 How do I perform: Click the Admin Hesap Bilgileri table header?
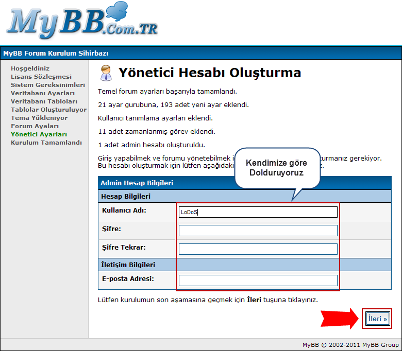(x=137, y=183)
